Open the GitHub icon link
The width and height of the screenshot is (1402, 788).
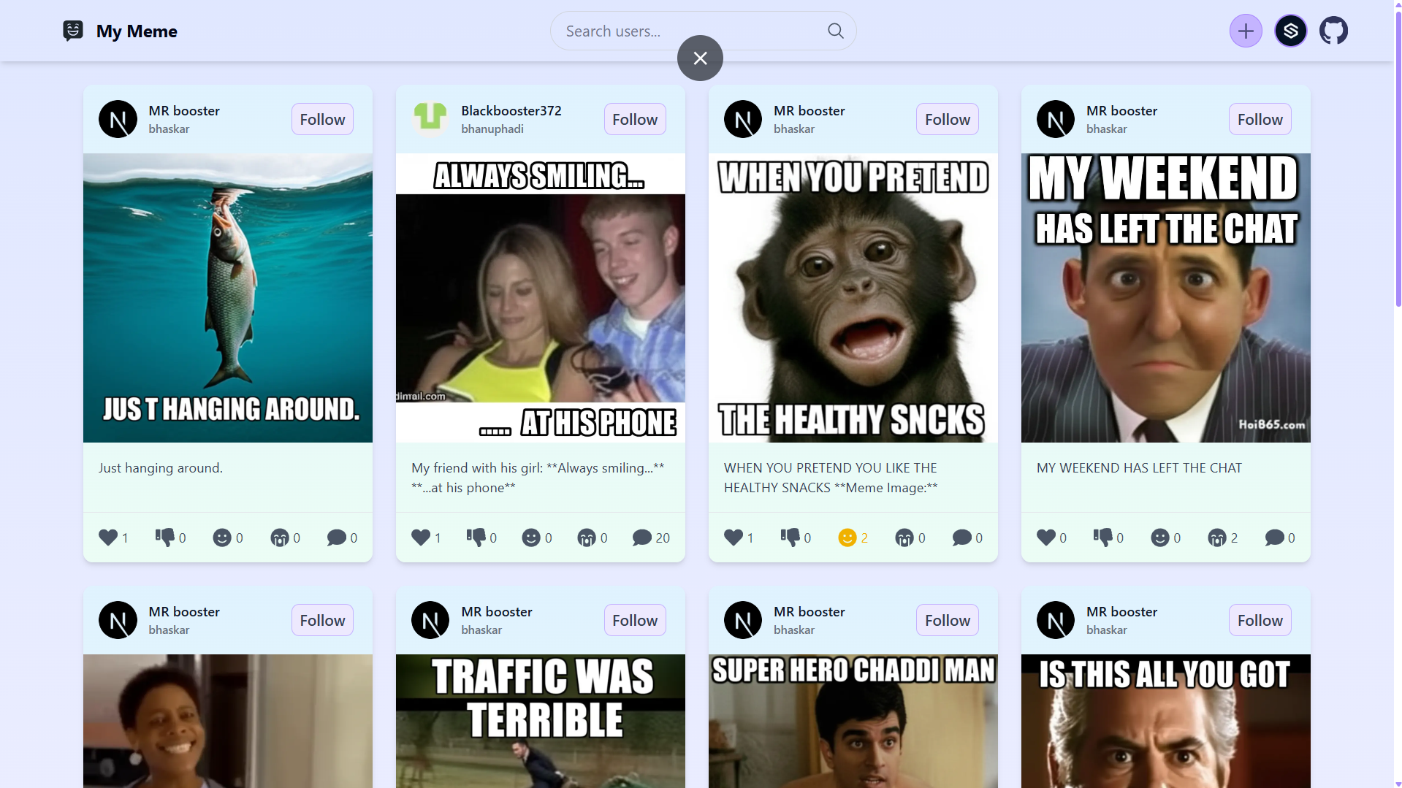[1333, 31]
